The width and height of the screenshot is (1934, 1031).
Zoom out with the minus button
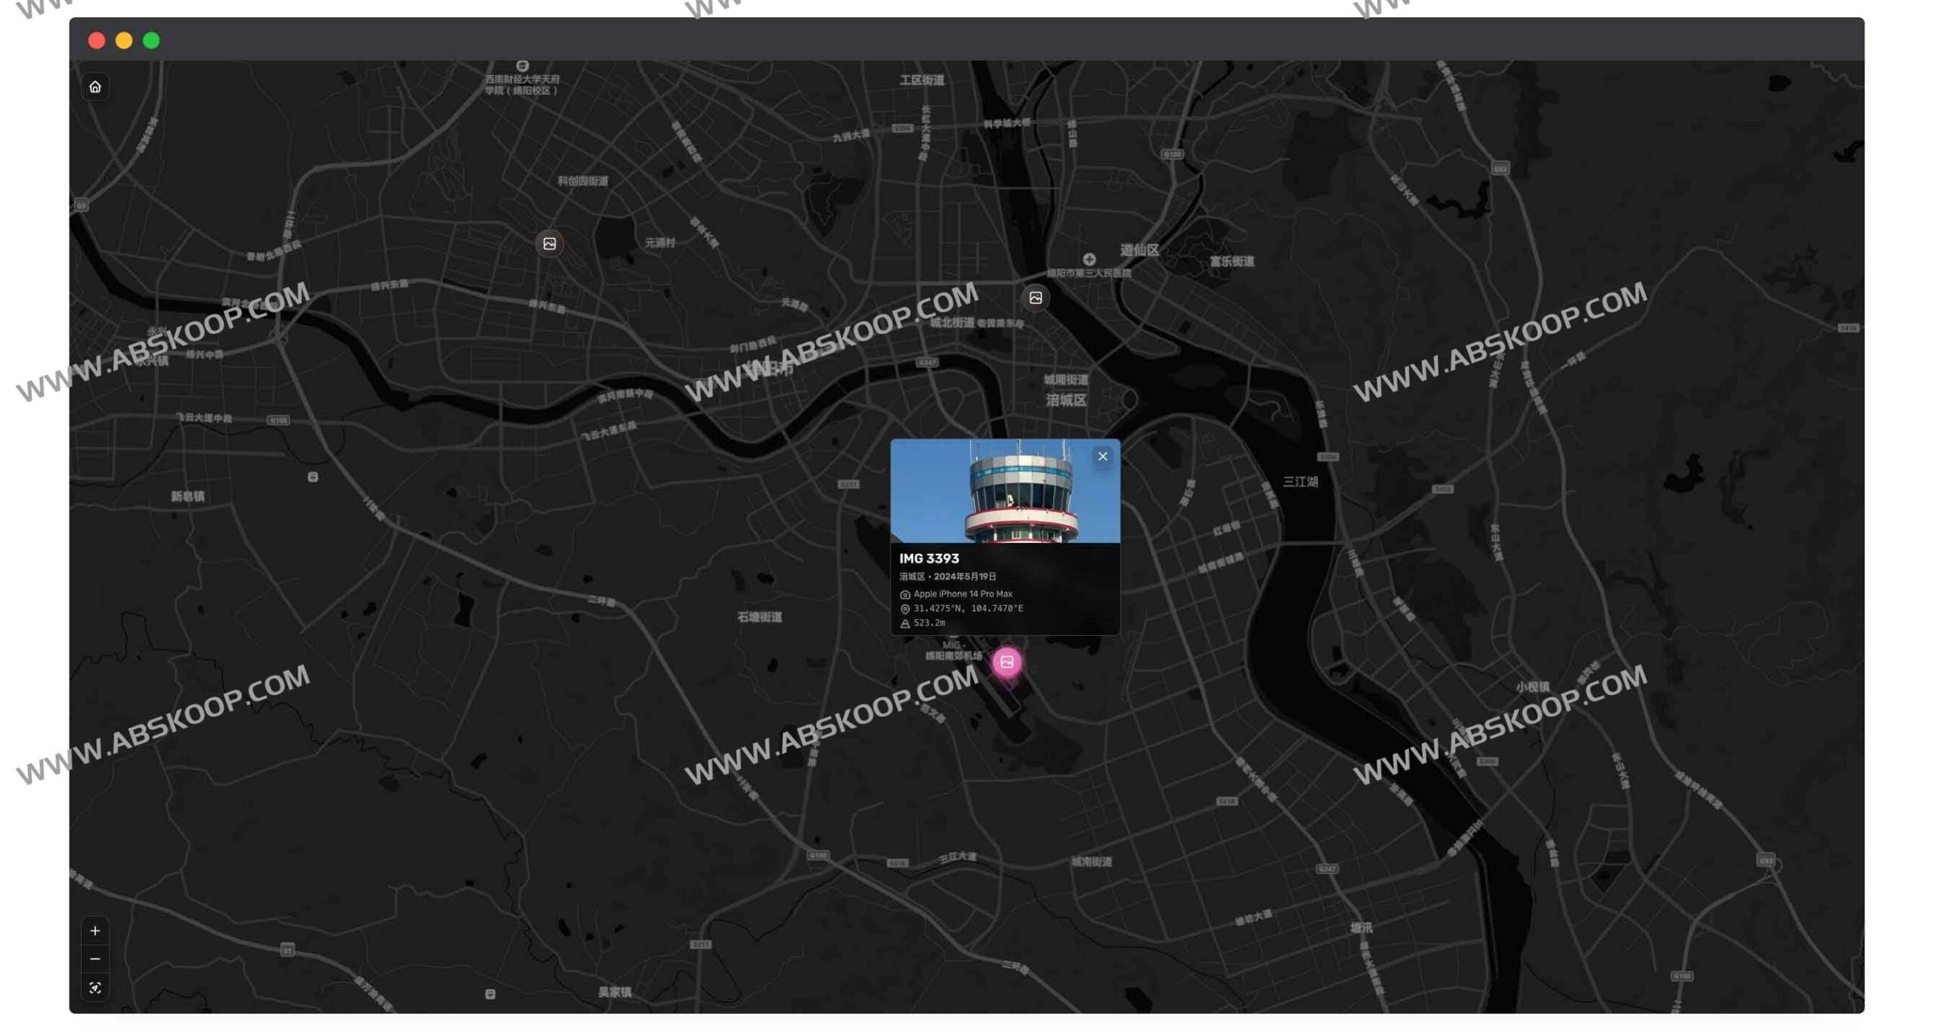click(x=95, y=958)
